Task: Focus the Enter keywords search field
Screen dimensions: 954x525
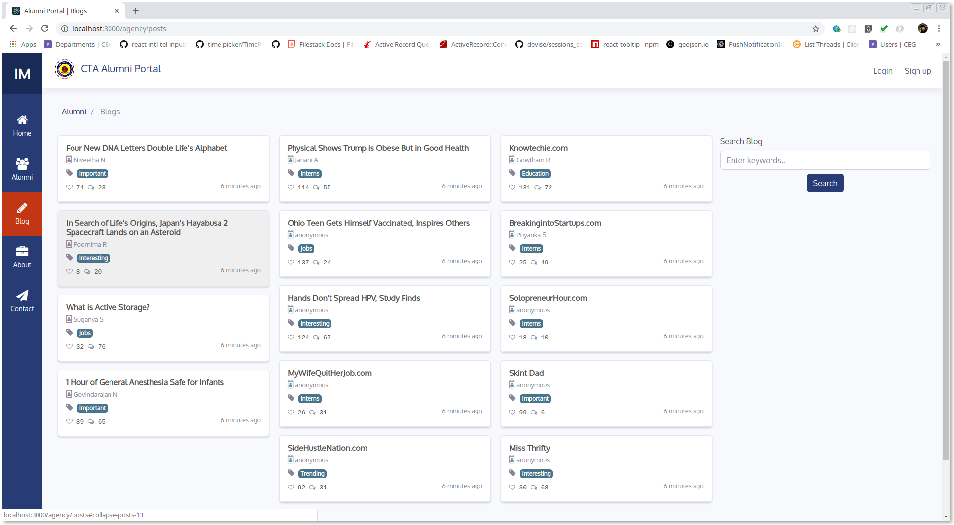Action: coord(825,160)
